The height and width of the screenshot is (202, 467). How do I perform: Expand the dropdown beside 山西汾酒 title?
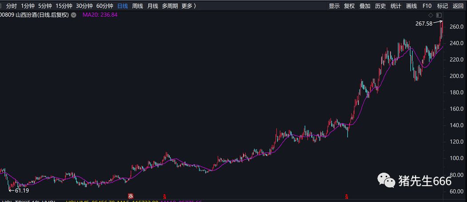(74, 15)
